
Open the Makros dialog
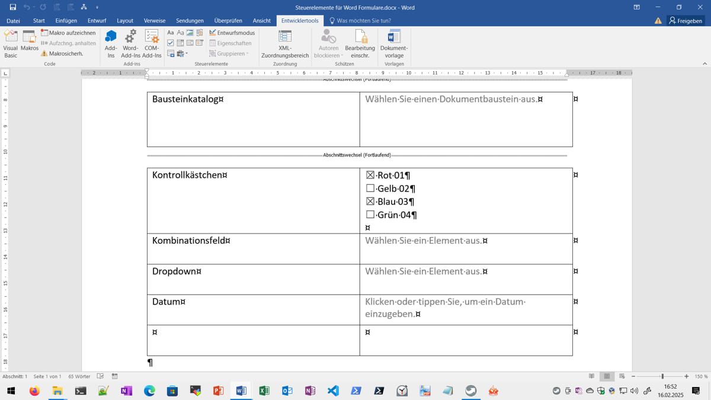pos(30,40)
